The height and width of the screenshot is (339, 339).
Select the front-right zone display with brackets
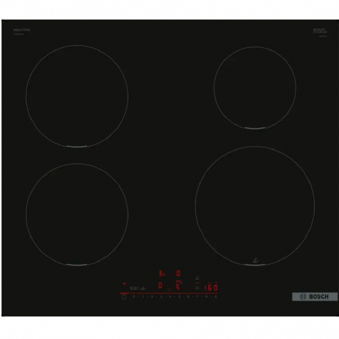pyautogui.click(x=179, y=285)
